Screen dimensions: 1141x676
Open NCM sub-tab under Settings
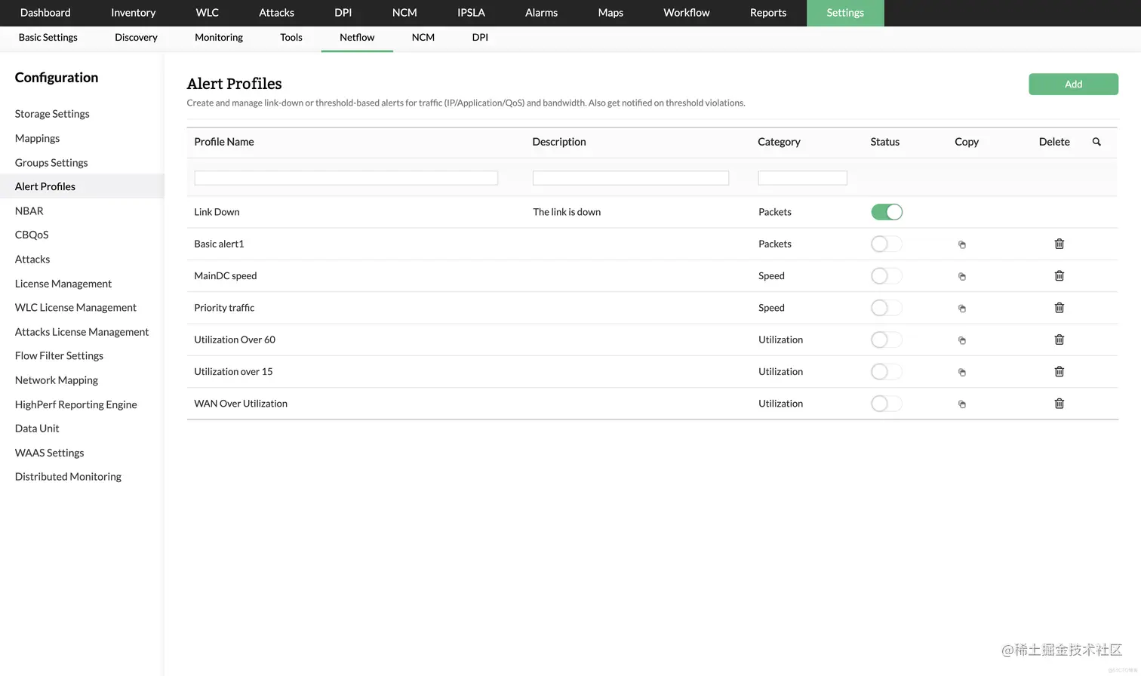pyautogui.click(x=423, y=38)
